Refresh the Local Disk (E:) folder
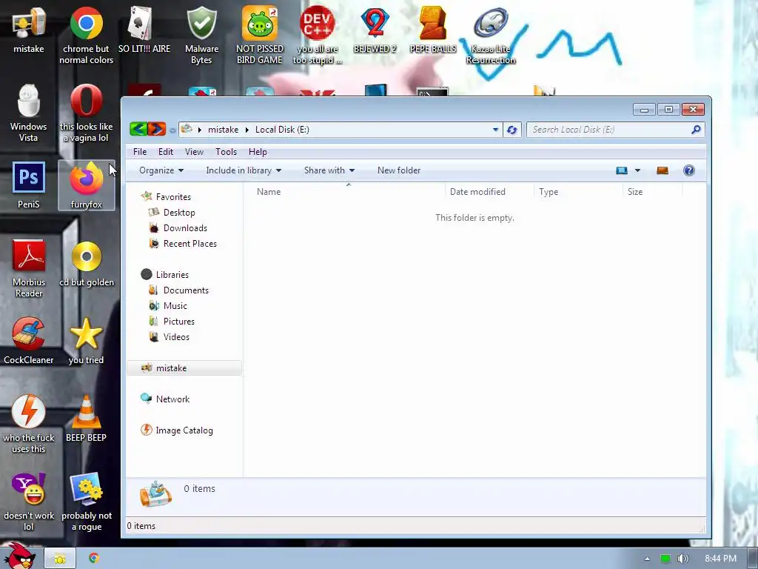 (x=512, y=130)
